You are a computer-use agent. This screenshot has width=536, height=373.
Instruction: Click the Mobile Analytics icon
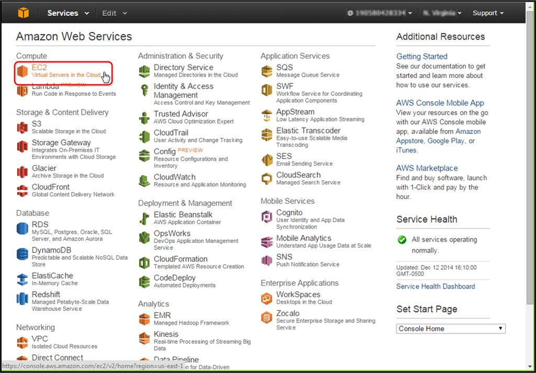(x=267, y=242)
